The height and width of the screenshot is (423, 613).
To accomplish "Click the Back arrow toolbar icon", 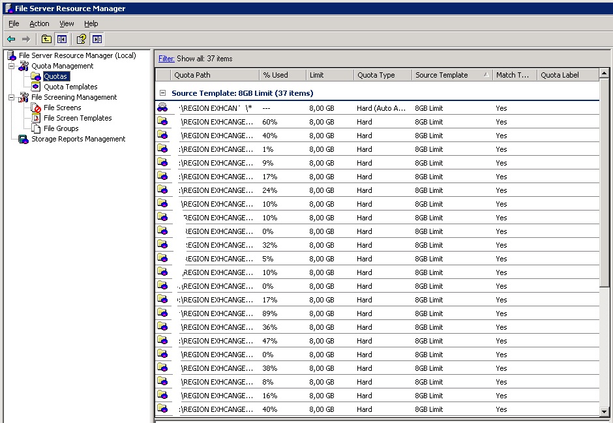I will 11,39.
